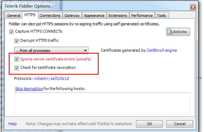Open the '...from all processes' dropdown
Viewport: 204px width, 132px height.
(51, 51)
